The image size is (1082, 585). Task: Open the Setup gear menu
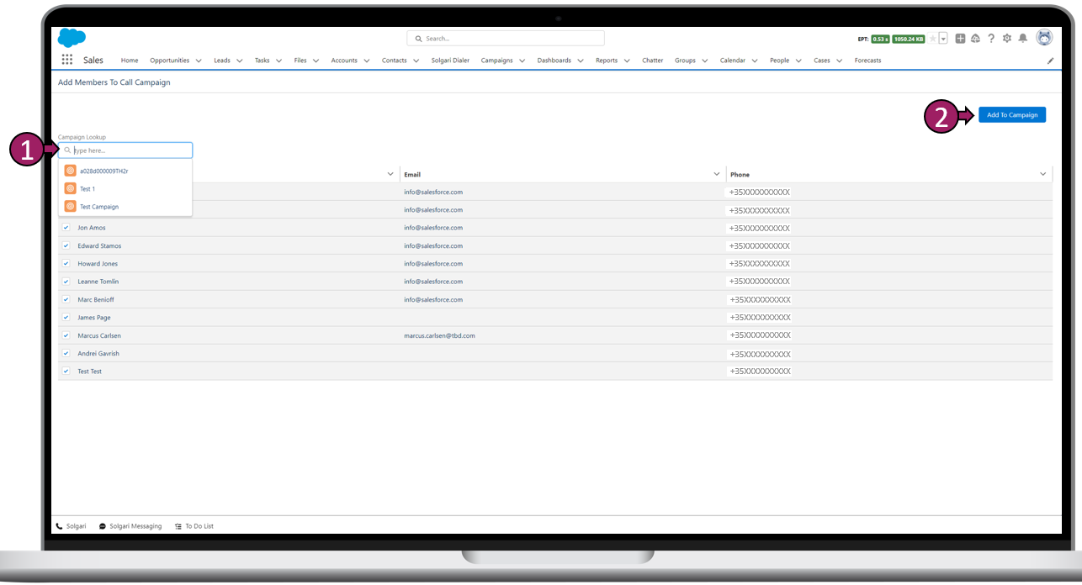(x=1007, y=39)
